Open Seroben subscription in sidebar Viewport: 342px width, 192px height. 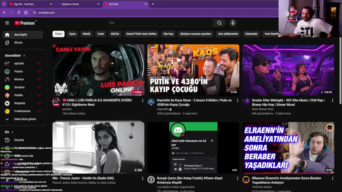pyautogui.click(x=23, y=87)
